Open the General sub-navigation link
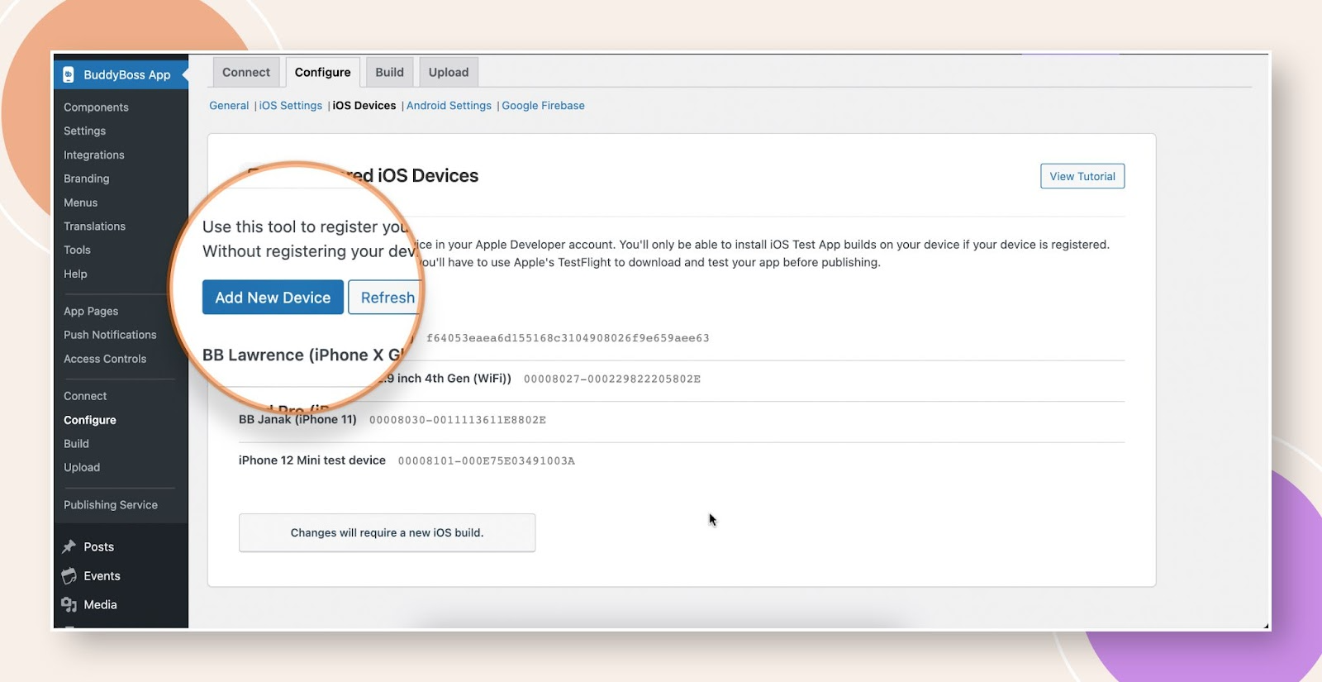Screen dimensions: 1322x682 click(229, 106)
